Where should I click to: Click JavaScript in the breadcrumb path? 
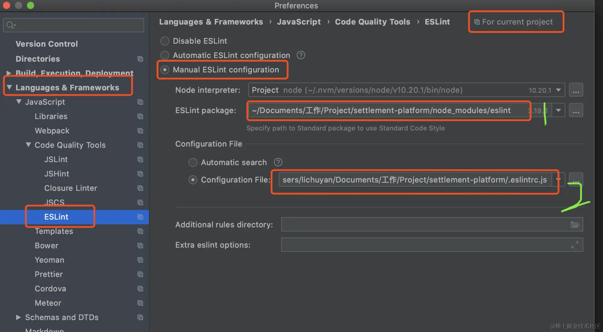pos(299,22)
